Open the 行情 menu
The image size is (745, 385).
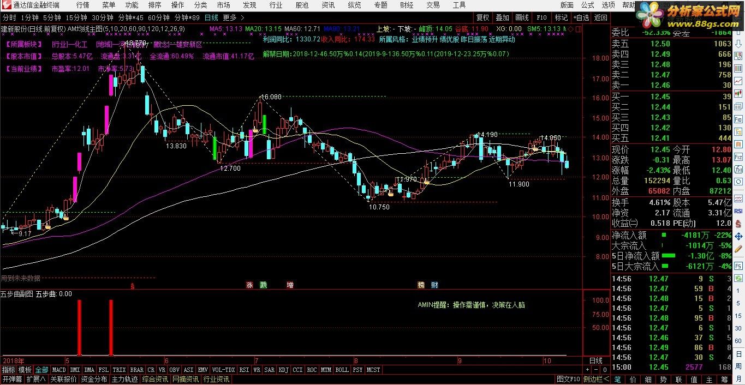pos(82,5)
